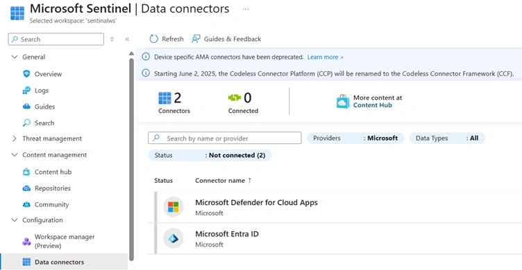Click the sort arrow beside Connector name

point(250,180)
